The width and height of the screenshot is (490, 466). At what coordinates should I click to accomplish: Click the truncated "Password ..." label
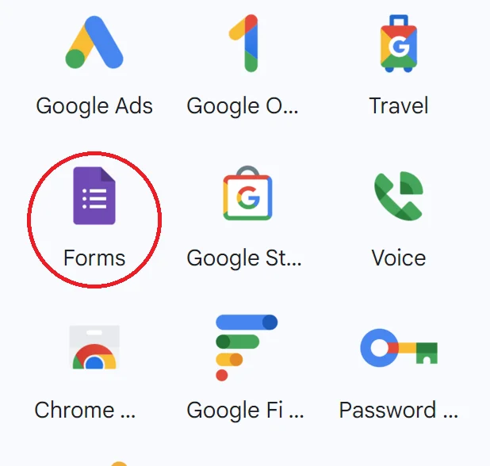pyautogui.click(x=399, y=410)
